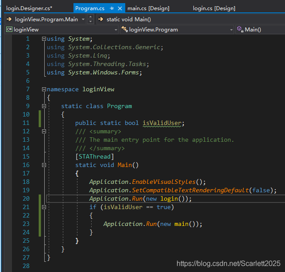This screenshot has height=272, width=285.
Task: Click the arrow icon before loginView.Program.Main
Action: pos(9,19)
